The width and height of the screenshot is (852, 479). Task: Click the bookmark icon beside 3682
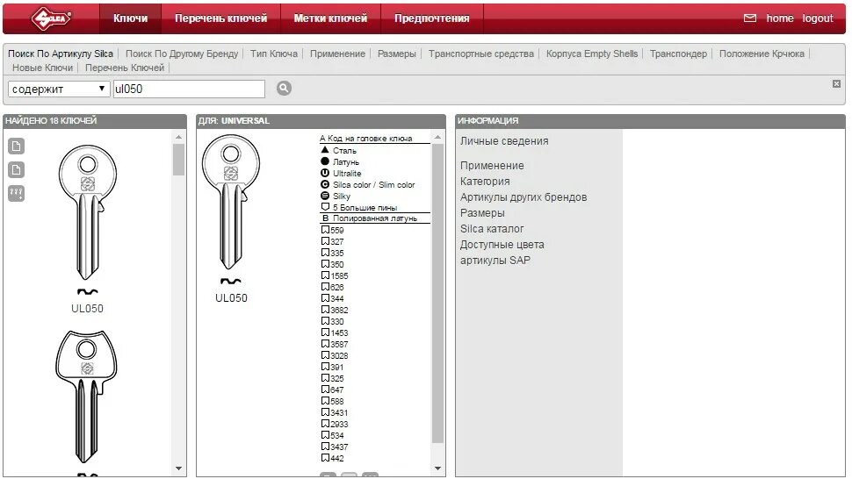point(326,309)
